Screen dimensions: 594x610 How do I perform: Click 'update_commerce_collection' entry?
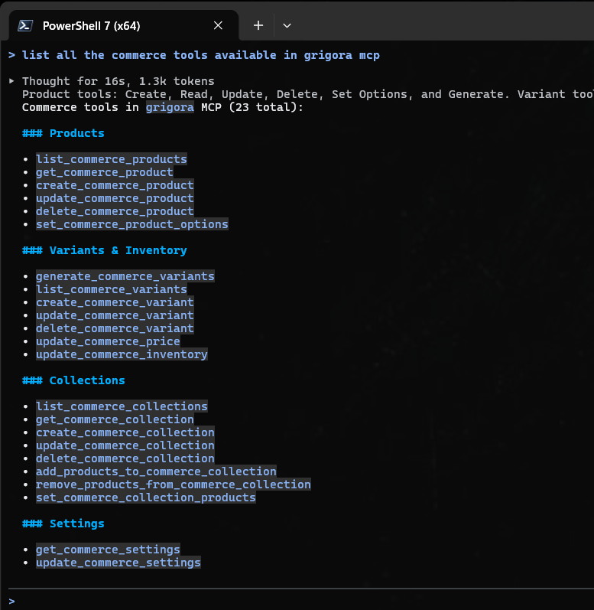click(125, 445)
